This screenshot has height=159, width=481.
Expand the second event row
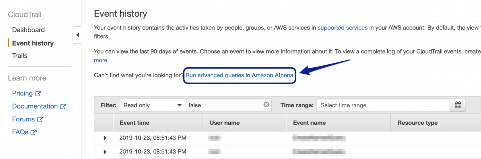tap(105, 152)
